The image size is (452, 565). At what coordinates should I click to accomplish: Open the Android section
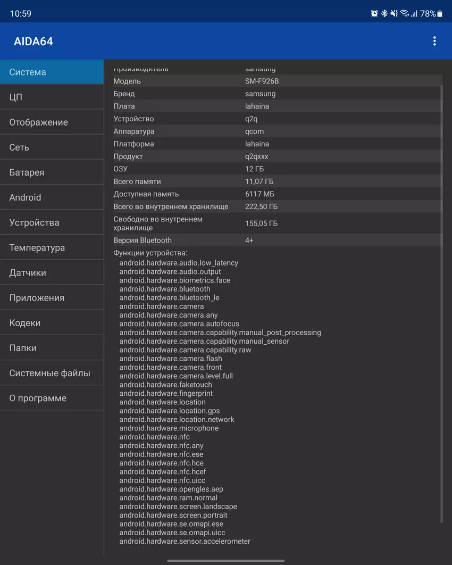pyautogui.click(x=52, y=197)
